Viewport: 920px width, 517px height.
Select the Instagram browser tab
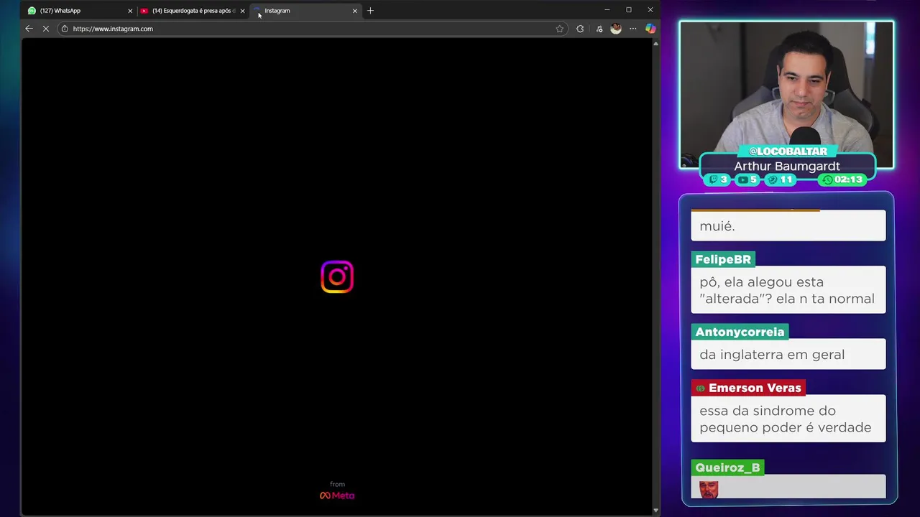pyautogui.click(x=305, y=11)
